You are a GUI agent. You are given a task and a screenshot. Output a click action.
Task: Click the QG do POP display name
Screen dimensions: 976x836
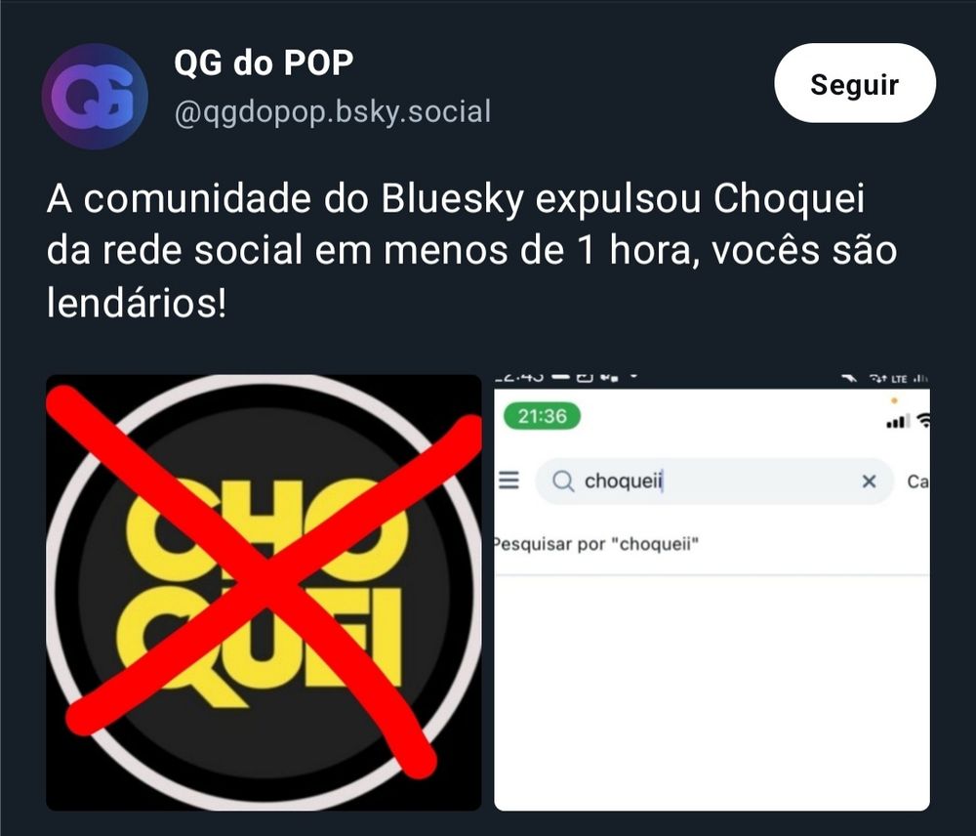[264, 63]
